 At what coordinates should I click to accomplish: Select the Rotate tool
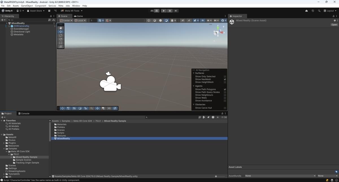click(x=61, y=36)
